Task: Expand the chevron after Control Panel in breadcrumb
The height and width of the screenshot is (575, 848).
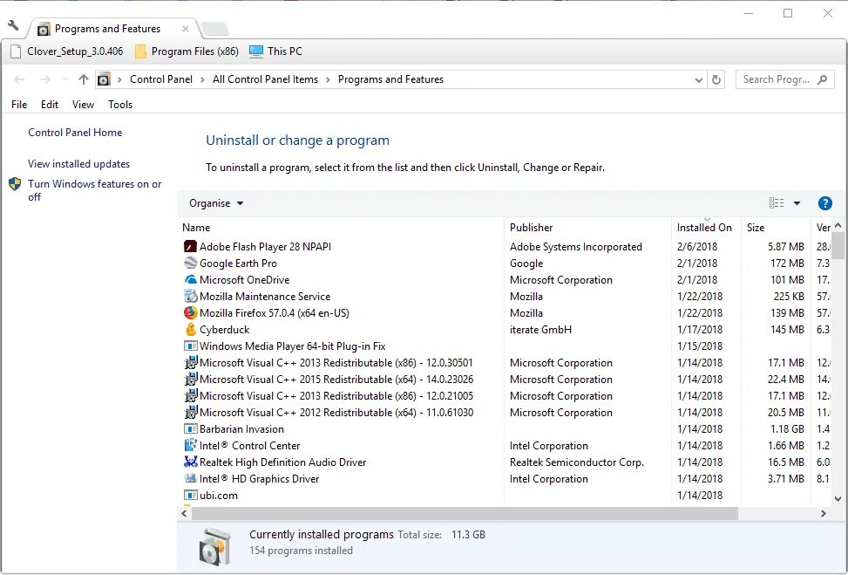Action: pyautogui.click(x=202, y=79)
